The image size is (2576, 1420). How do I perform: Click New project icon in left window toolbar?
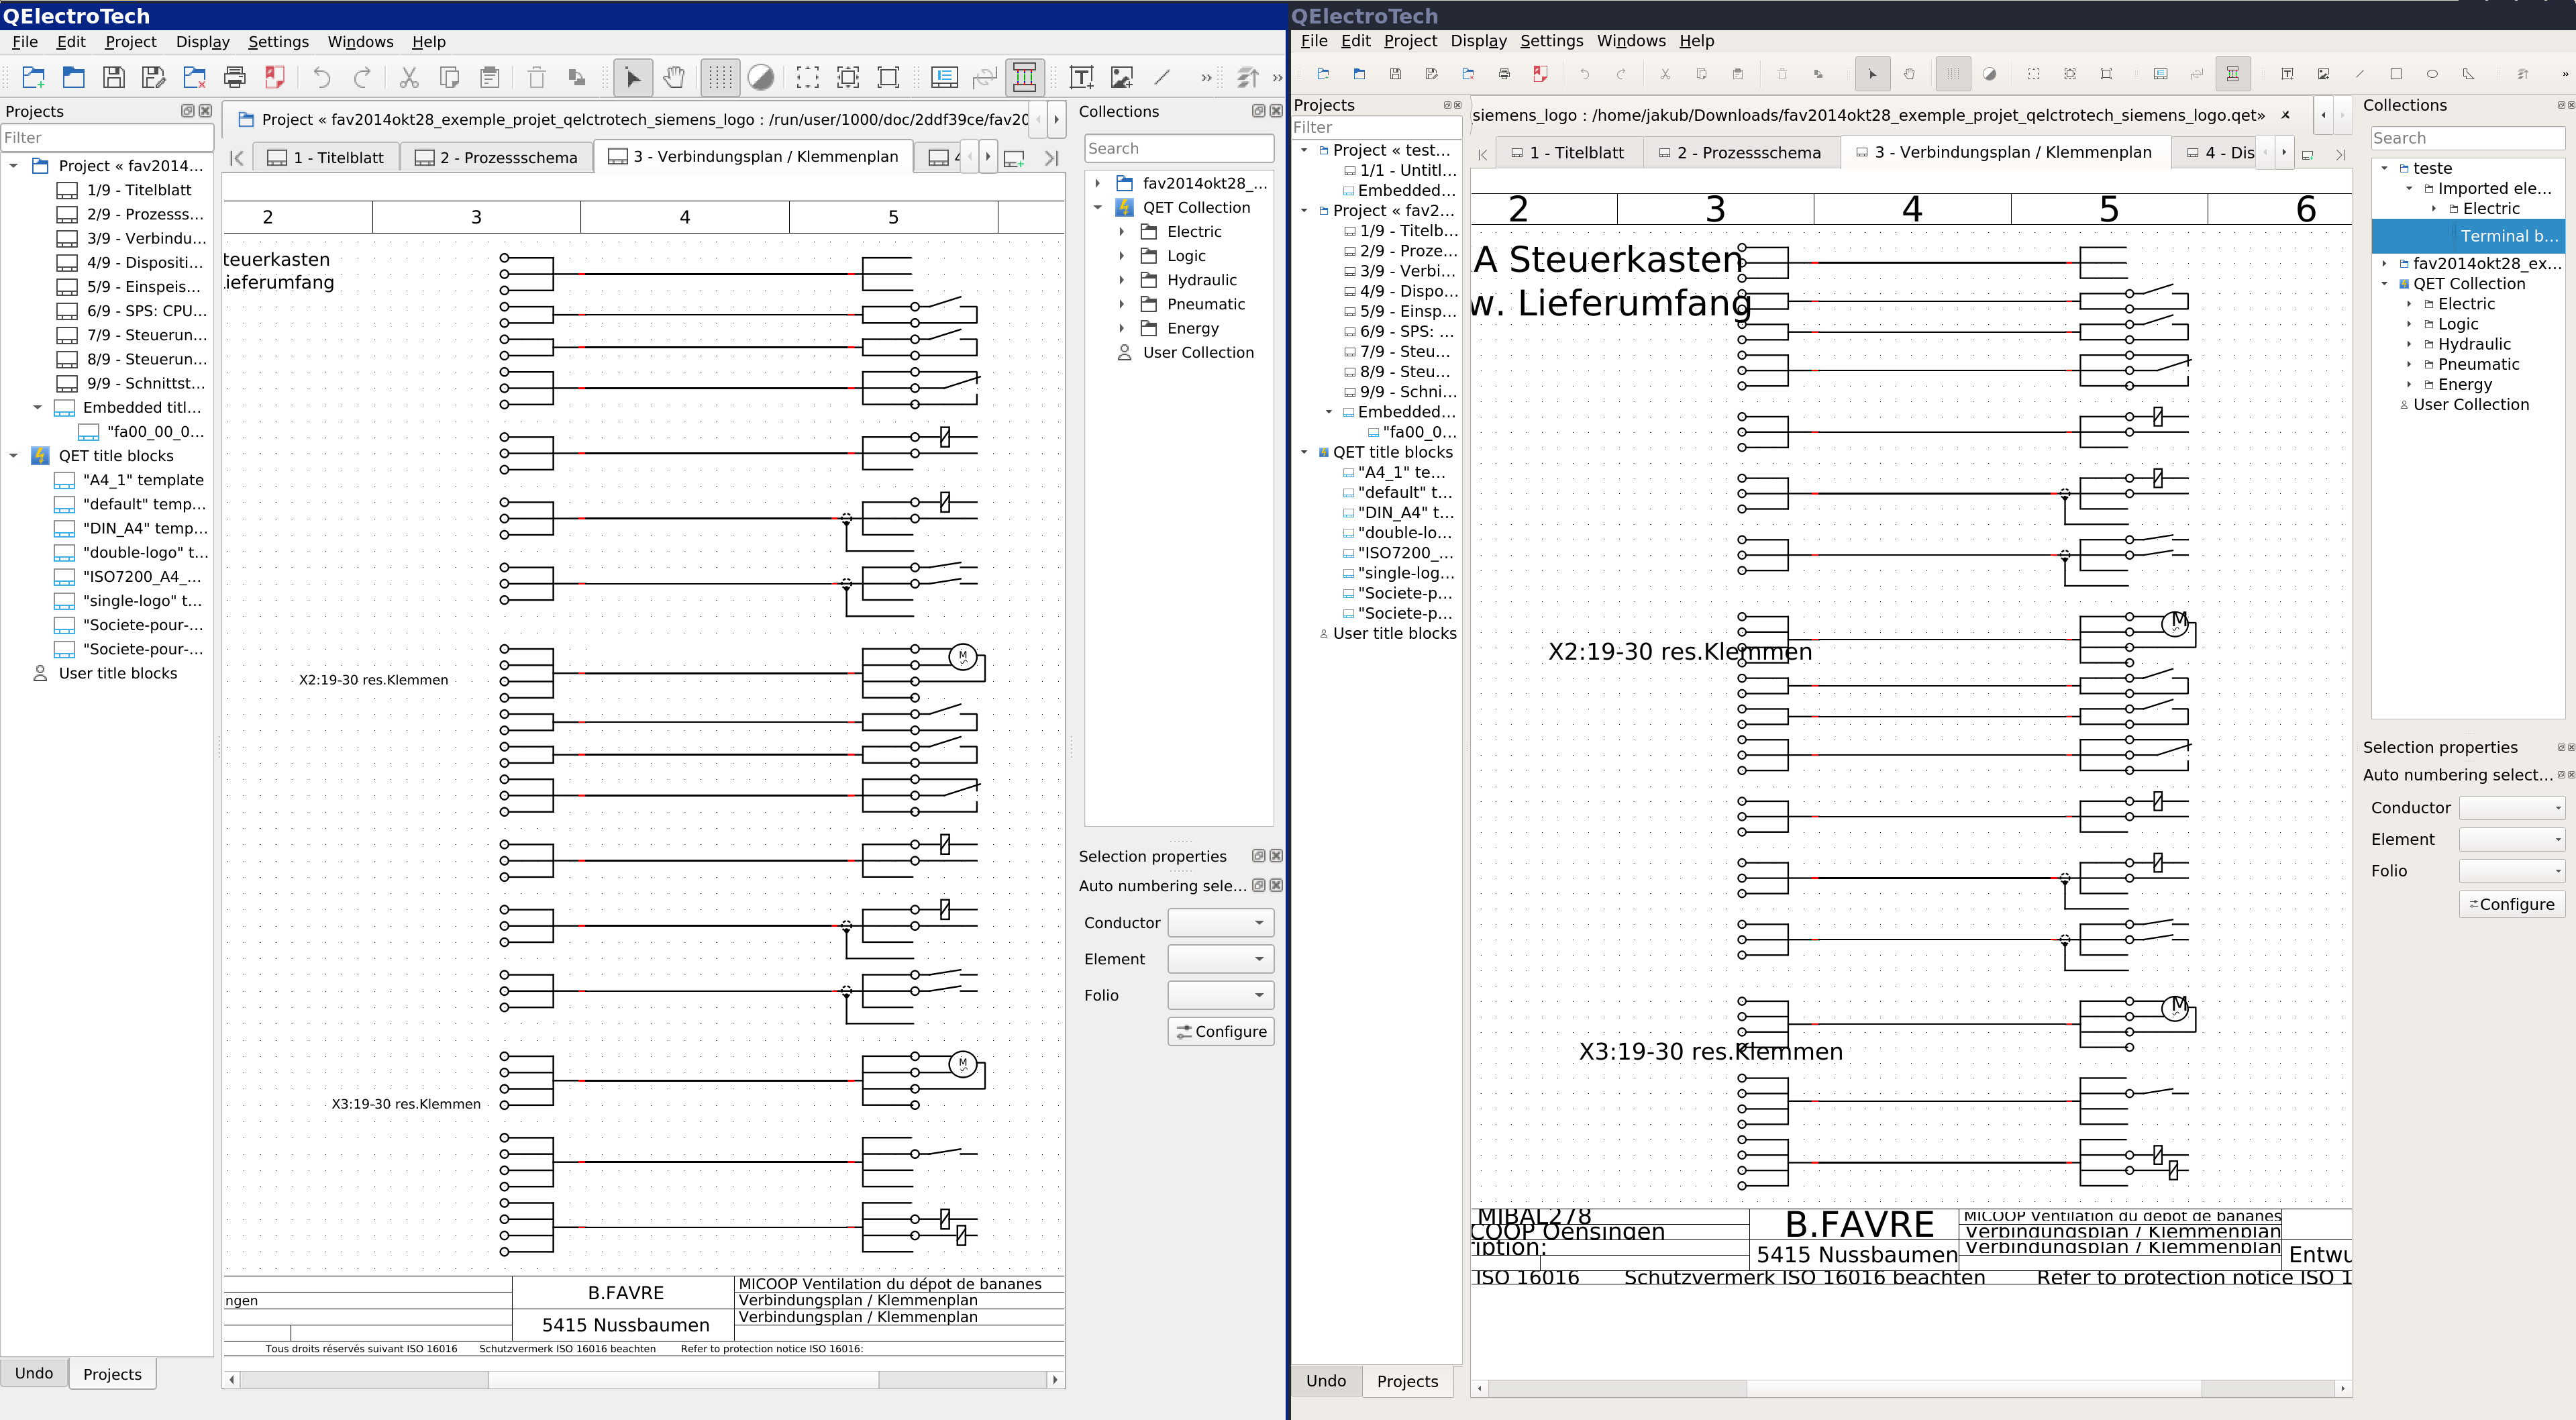[x=33, y=77]
